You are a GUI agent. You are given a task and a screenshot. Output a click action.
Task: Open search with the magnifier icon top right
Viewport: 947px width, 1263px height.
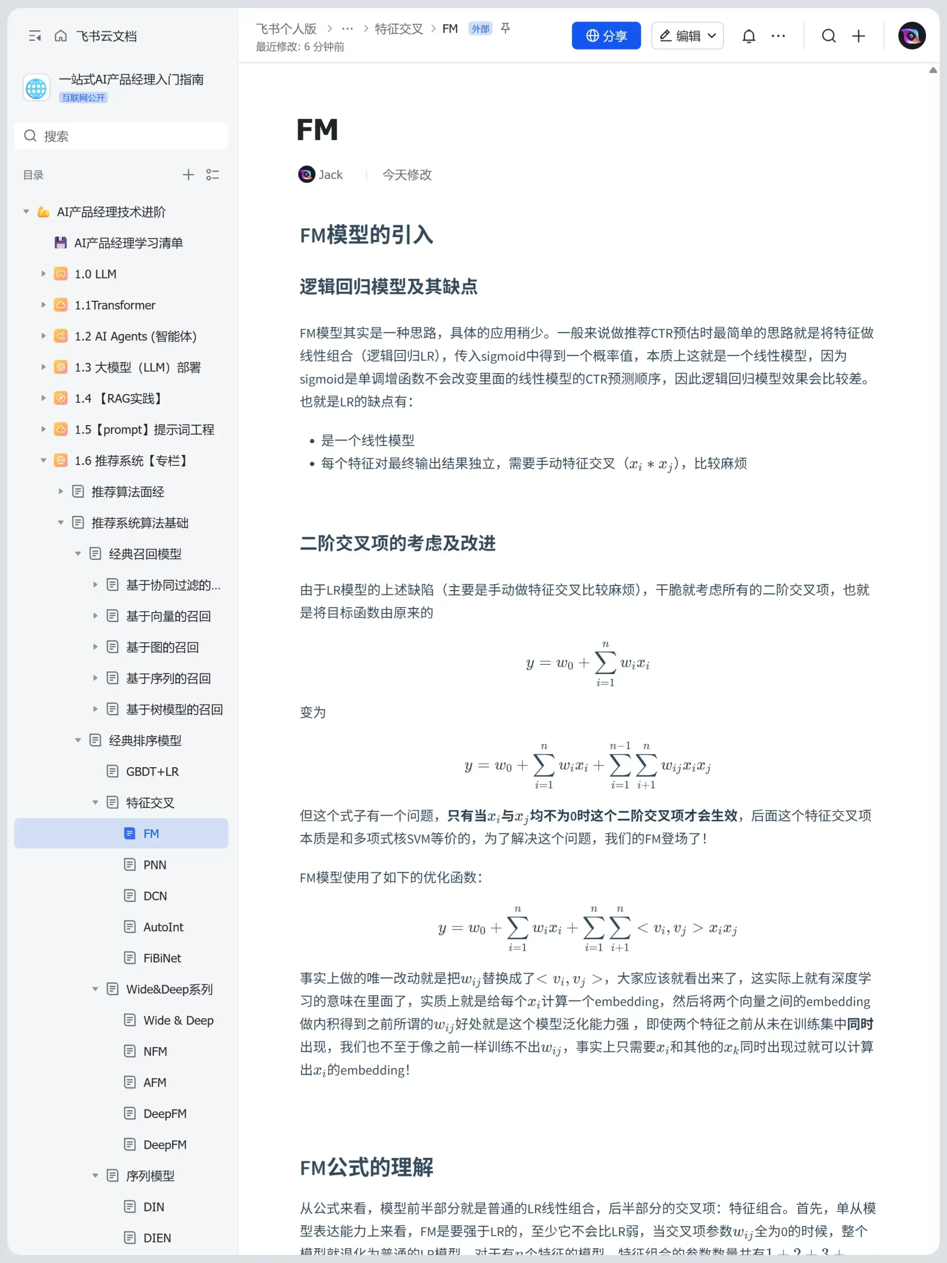coord(829,35)
